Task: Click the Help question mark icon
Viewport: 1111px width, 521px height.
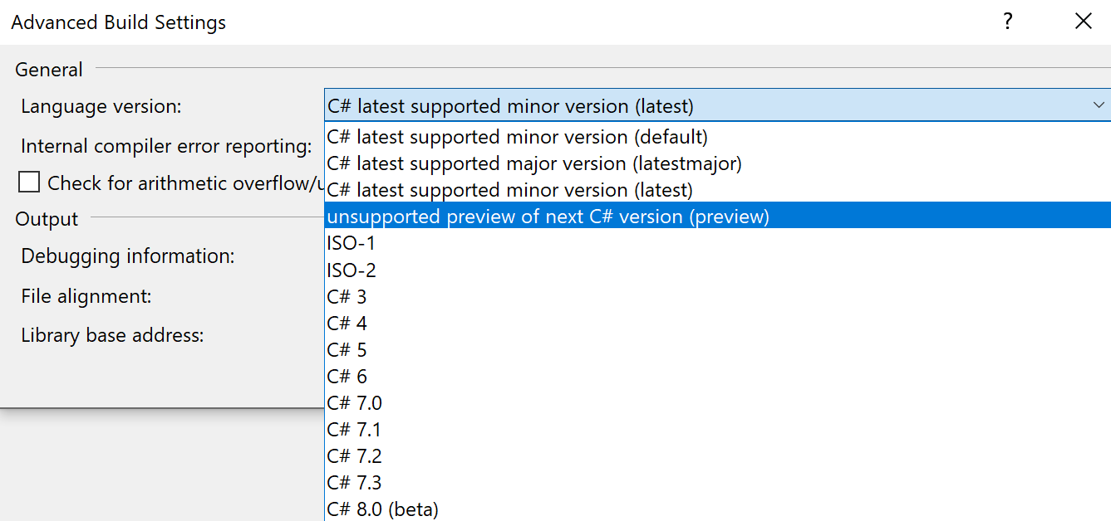Action: 1008,22
